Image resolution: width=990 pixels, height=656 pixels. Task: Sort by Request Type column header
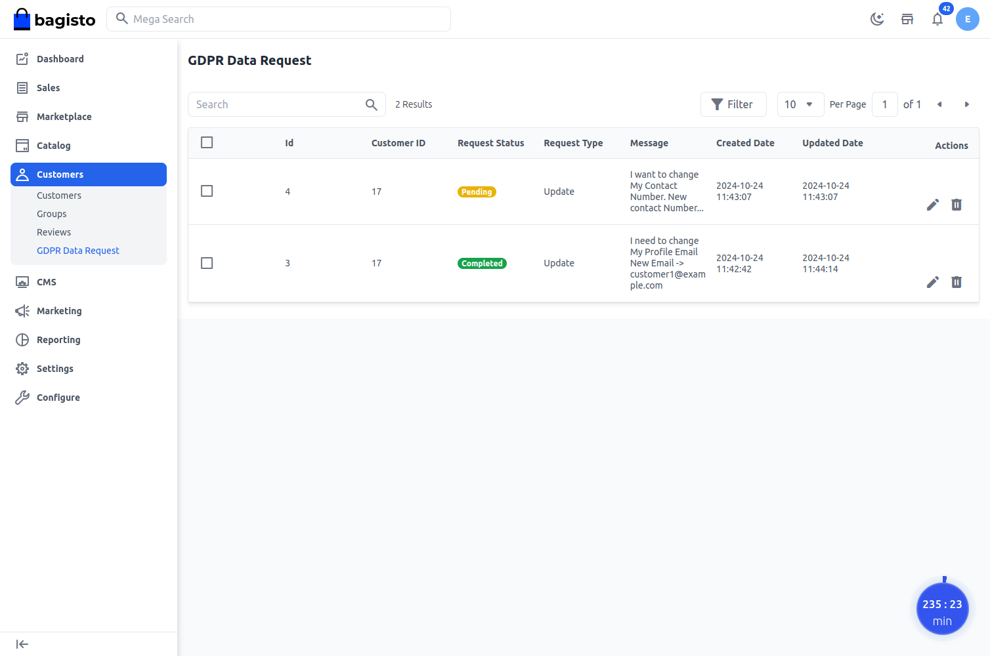[573, 143]
